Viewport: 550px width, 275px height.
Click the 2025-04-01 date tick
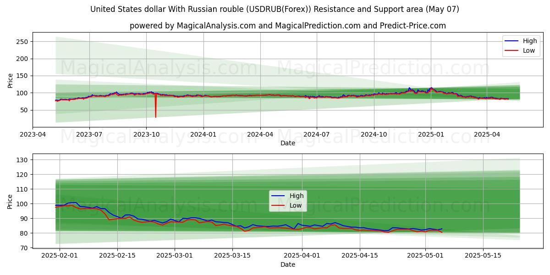click(x=303, y=256)
